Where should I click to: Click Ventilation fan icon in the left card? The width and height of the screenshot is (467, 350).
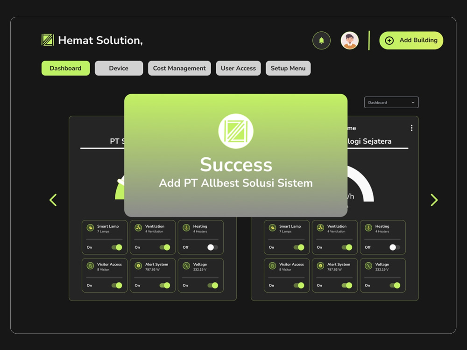[138, 228]
